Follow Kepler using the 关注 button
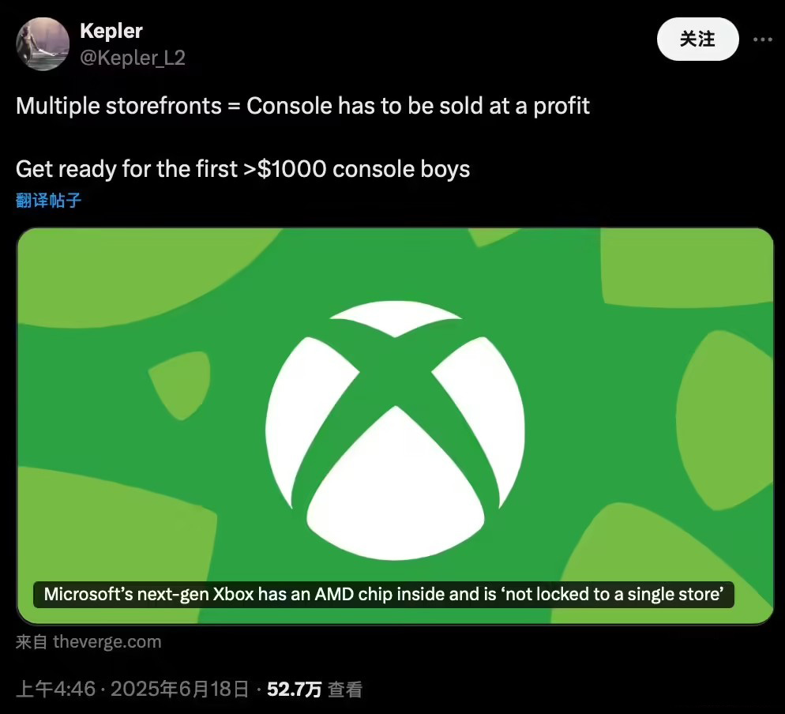 697,39
